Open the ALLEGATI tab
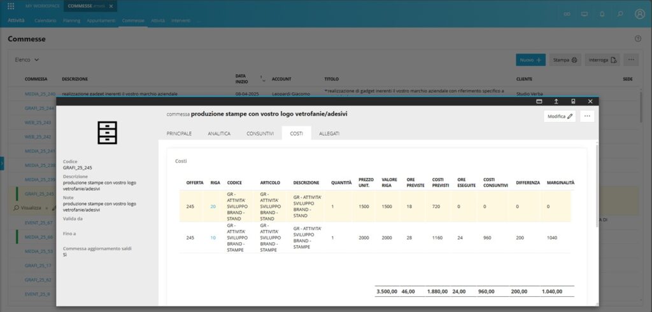The height and width of the screenshot is (312, 652). point(329,133)
